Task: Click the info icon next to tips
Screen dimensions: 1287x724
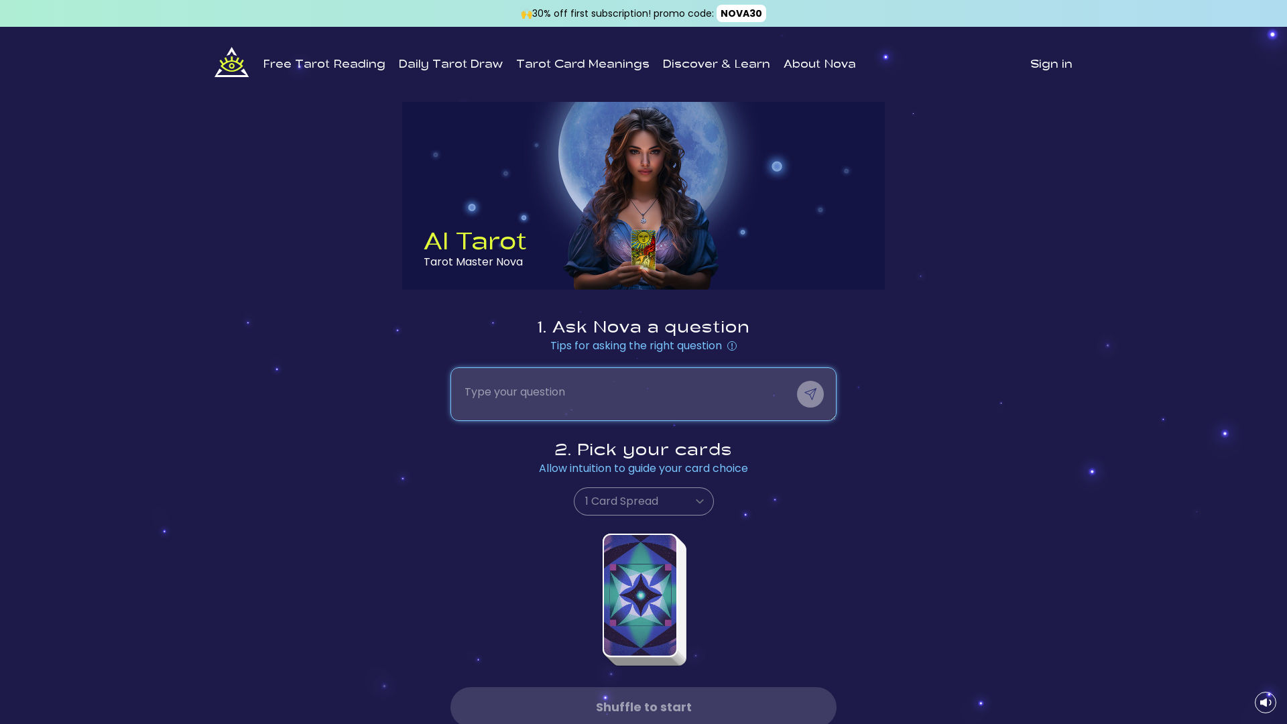Action: [732, 346]
